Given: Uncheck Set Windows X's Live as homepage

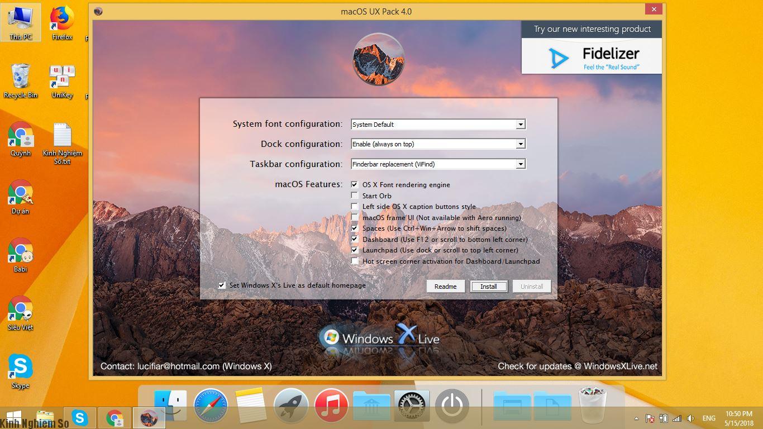Looking at the screenshot, I should pyautogui.click(x=222, y=285).
